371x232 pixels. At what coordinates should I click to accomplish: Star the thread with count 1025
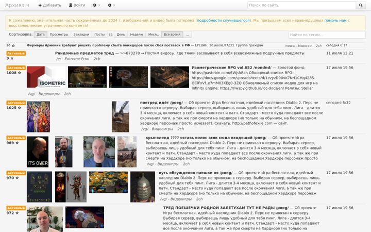pos(20,108)
